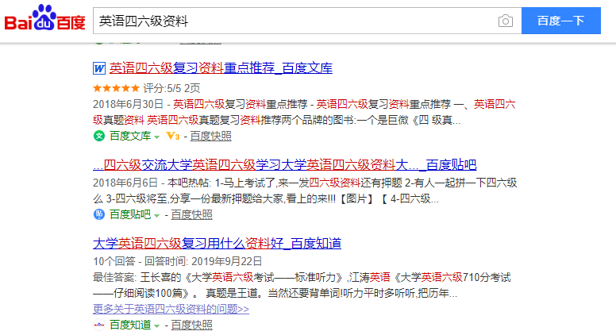
Task: Click the 百度一下 search button
Action: click(x=561, y=21)
